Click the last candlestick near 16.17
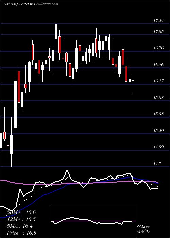 [x=133, y=84]
